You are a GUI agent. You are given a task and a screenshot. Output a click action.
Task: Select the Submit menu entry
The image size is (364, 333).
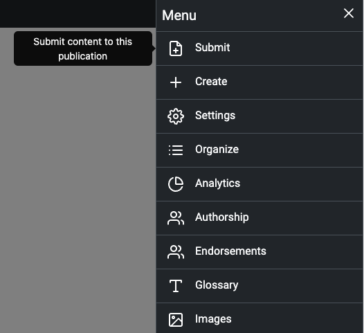click(x=260, y=48)
